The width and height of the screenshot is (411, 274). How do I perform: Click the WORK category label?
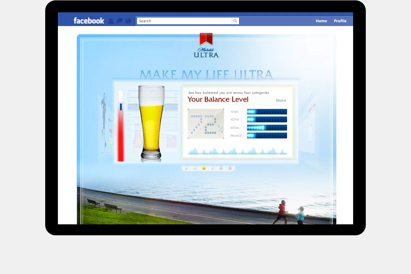pyautogui.click(x=235, y=112)
